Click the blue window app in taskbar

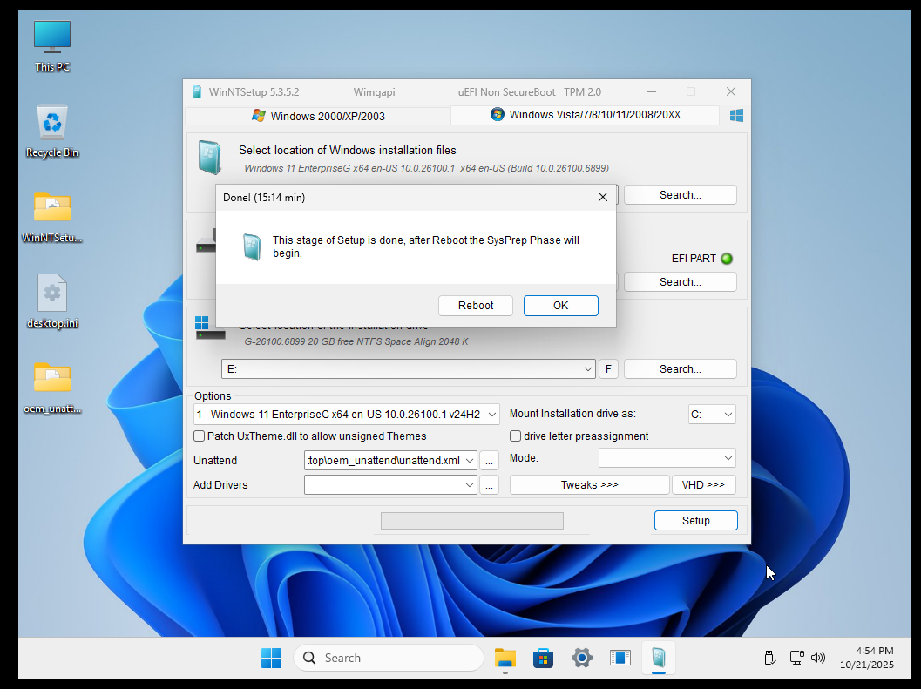coord(620,658)
